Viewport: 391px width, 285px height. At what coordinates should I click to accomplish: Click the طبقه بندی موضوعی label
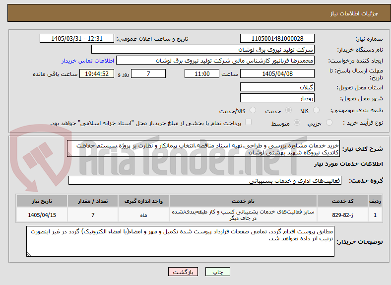click(x=357, y=110)
